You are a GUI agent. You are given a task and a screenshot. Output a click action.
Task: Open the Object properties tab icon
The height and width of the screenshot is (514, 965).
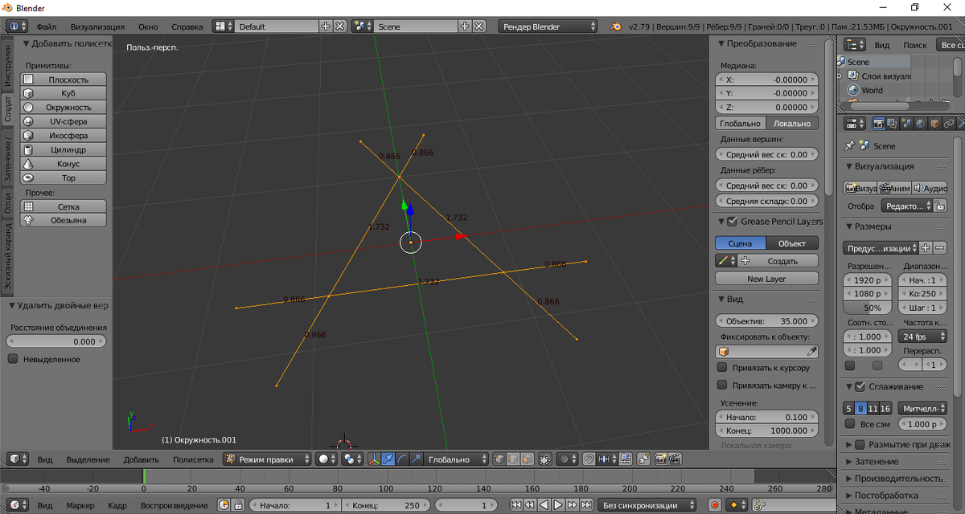tap(934, 123)
